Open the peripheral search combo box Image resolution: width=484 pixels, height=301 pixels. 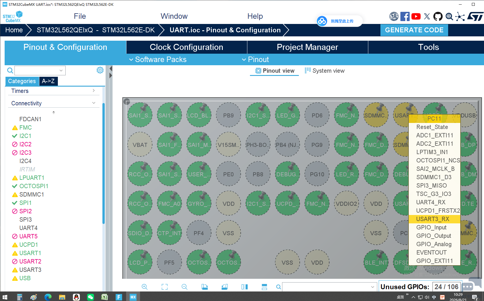[40, 70]
